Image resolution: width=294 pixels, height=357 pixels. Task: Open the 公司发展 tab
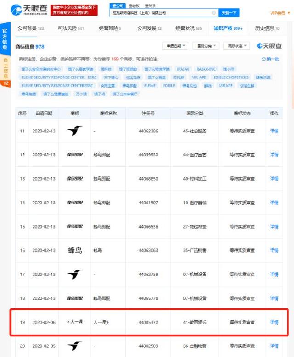149,28
